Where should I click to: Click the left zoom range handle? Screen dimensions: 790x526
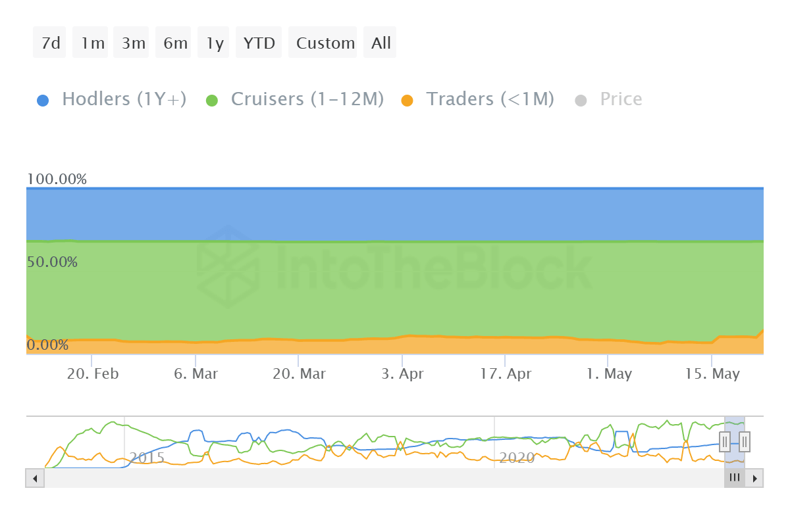pos(724,442)
